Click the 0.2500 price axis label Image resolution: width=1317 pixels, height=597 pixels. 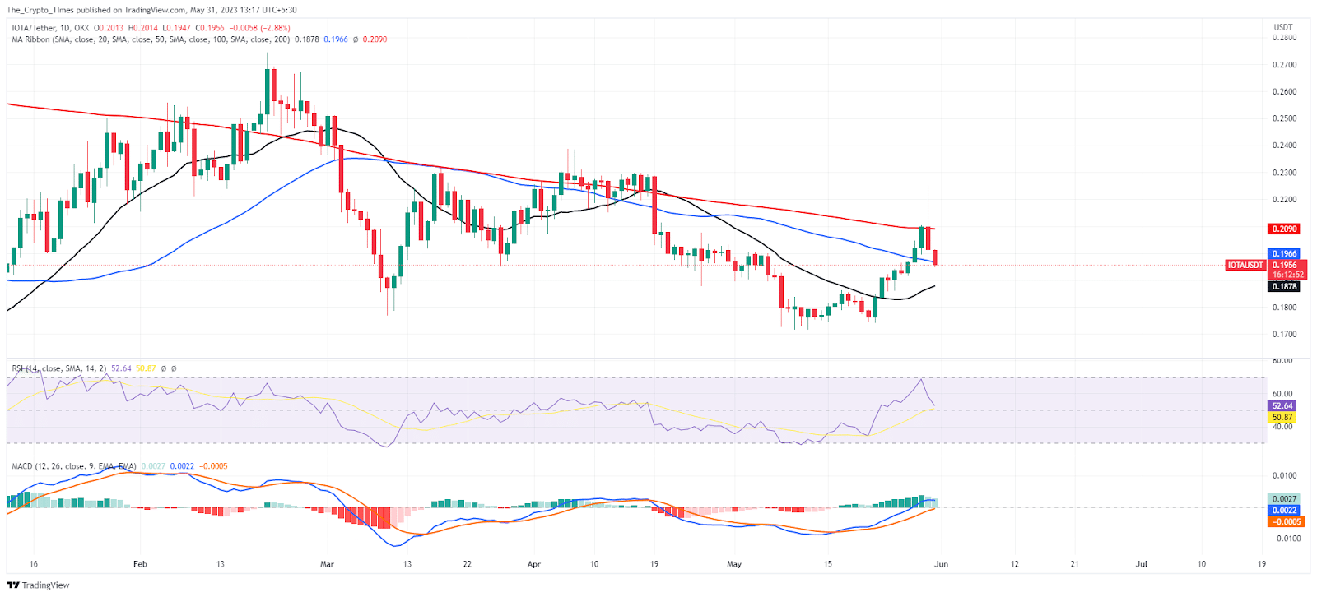tap(1285, 118)
